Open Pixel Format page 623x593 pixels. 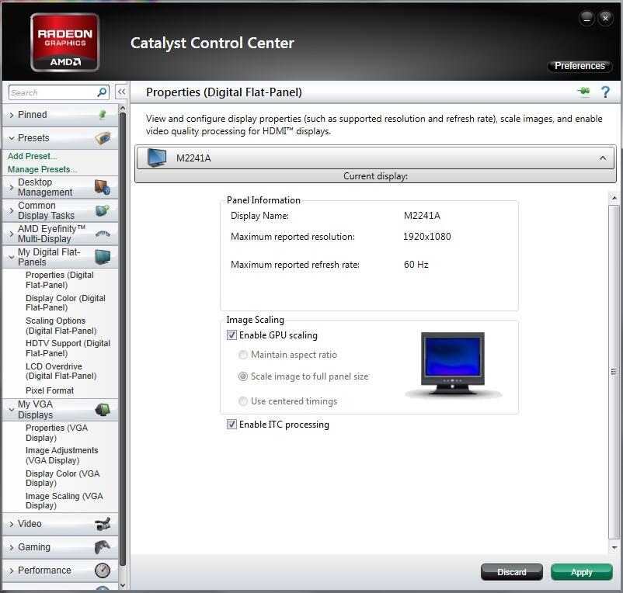[x=50, y=390]
